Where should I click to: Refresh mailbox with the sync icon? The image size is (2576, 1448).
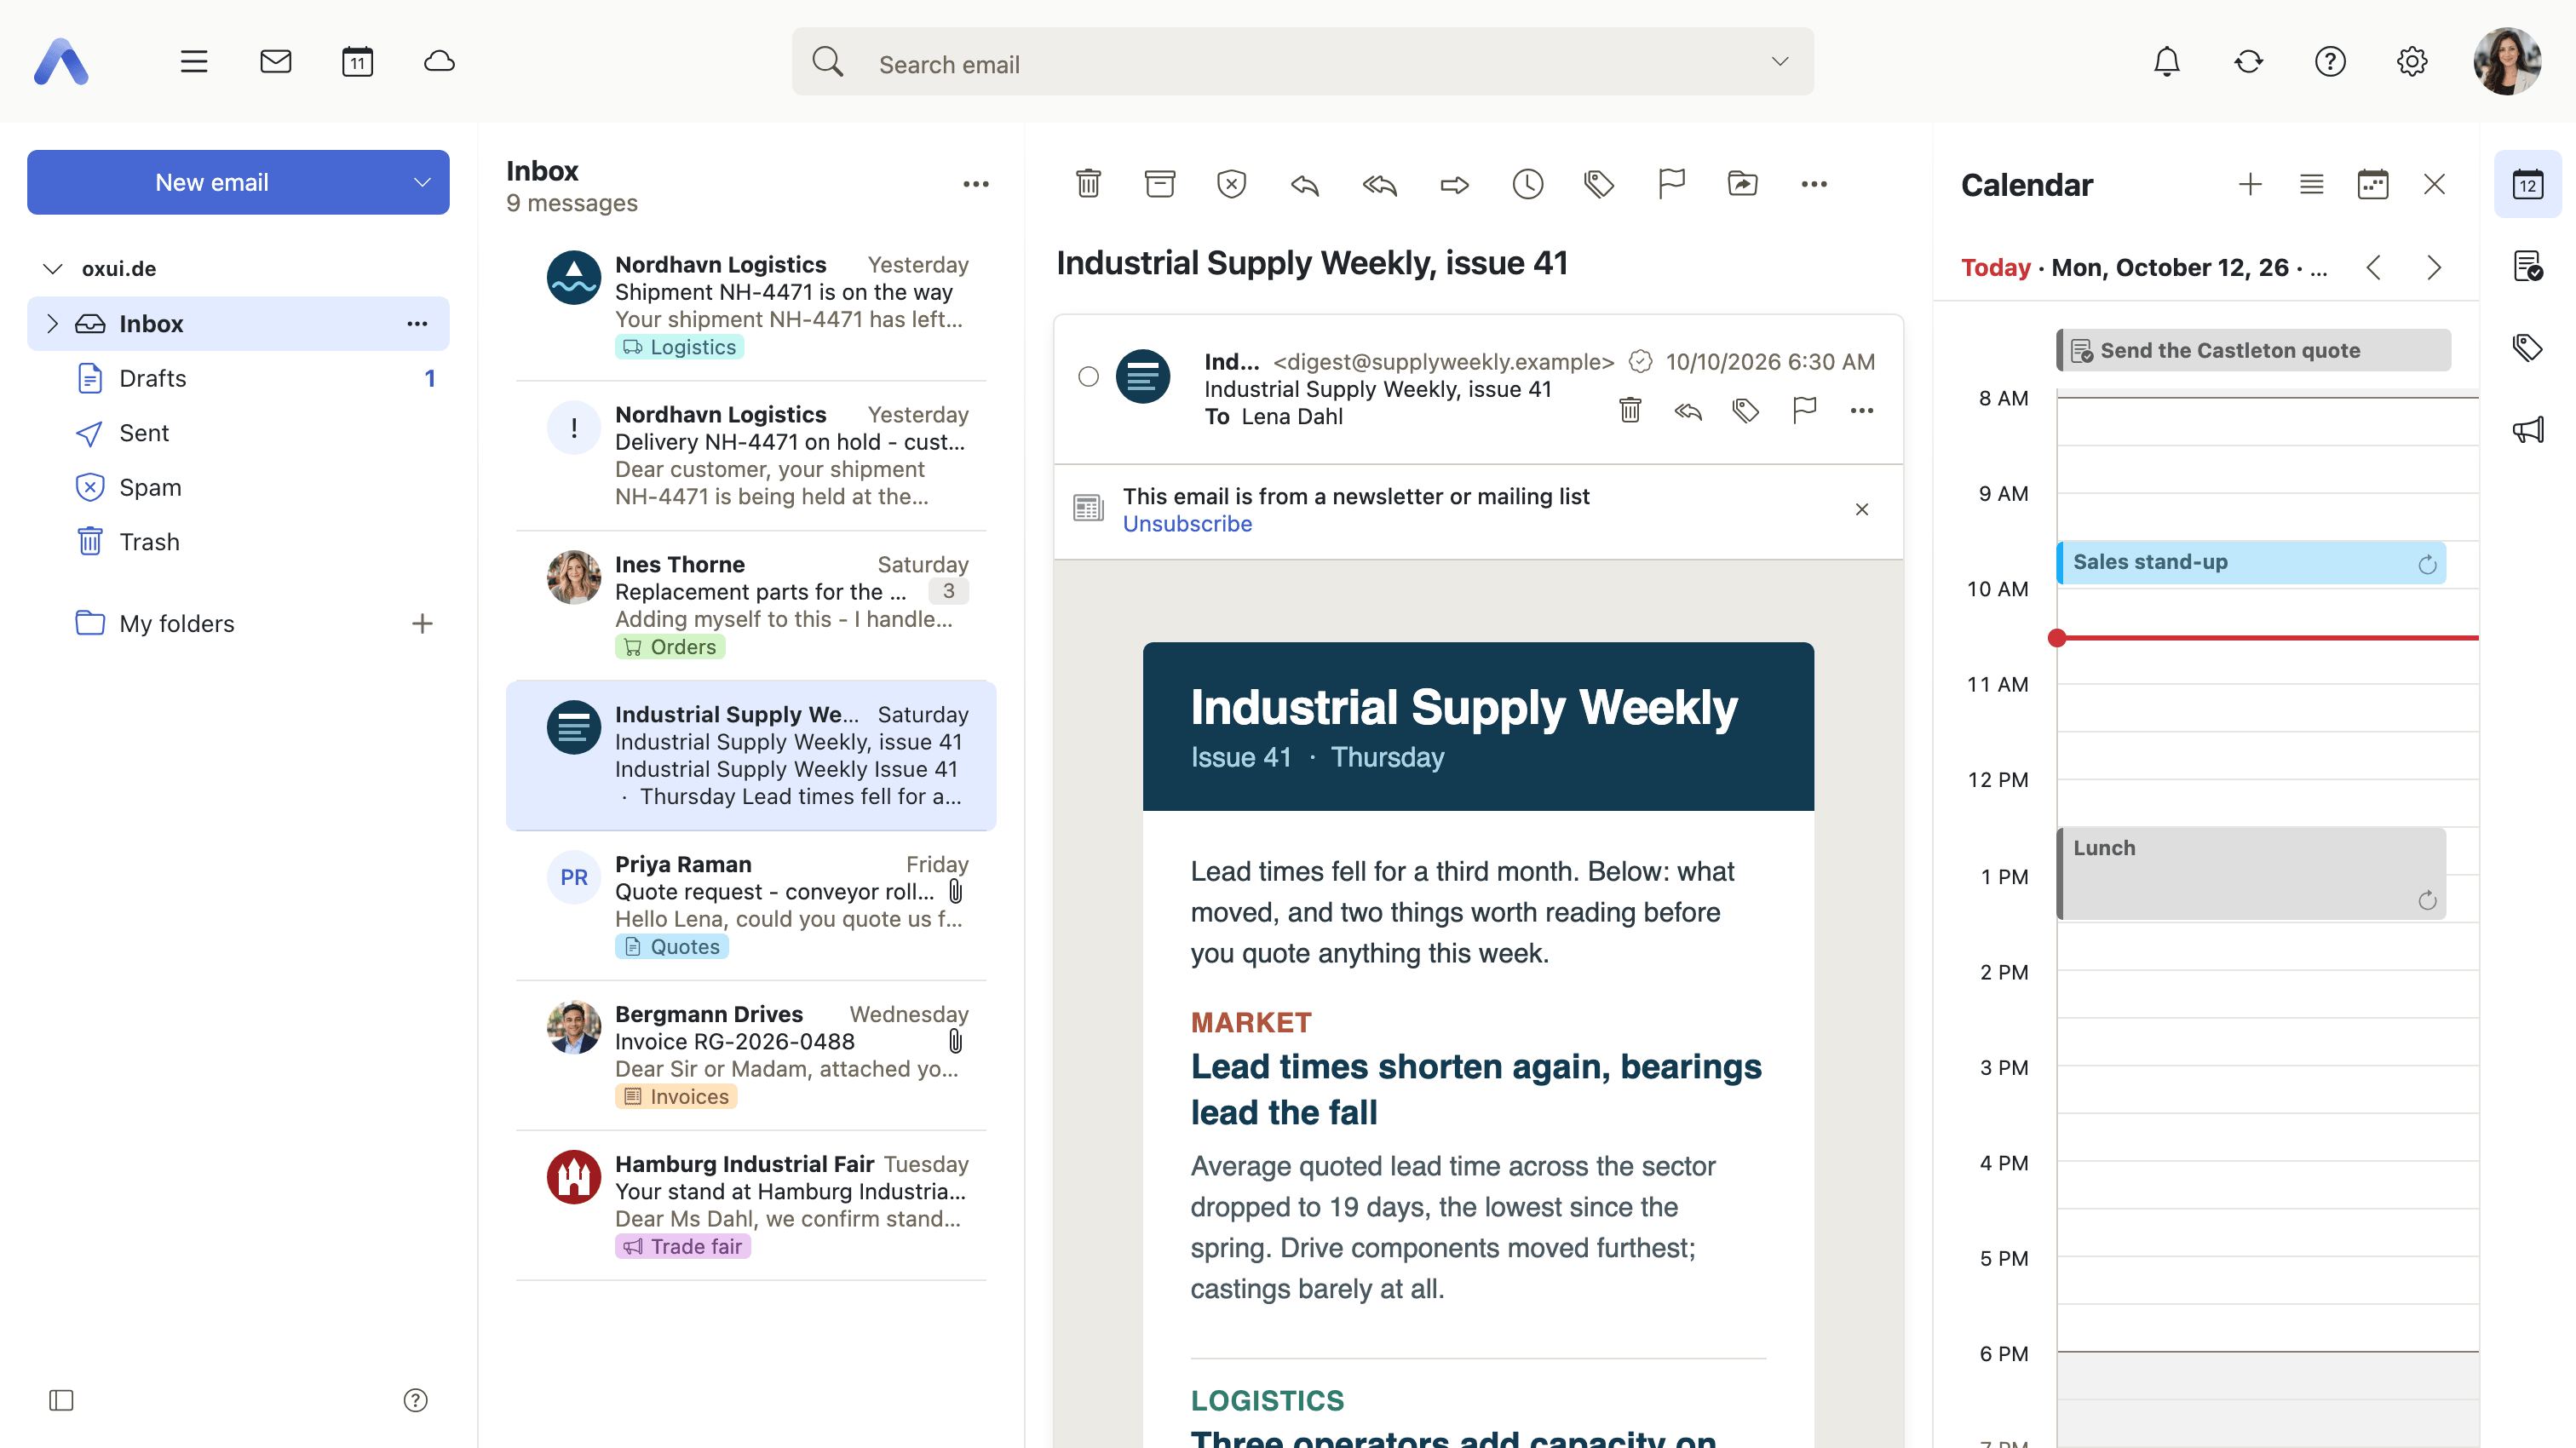pyautogui.click(x=2248, y=62)
